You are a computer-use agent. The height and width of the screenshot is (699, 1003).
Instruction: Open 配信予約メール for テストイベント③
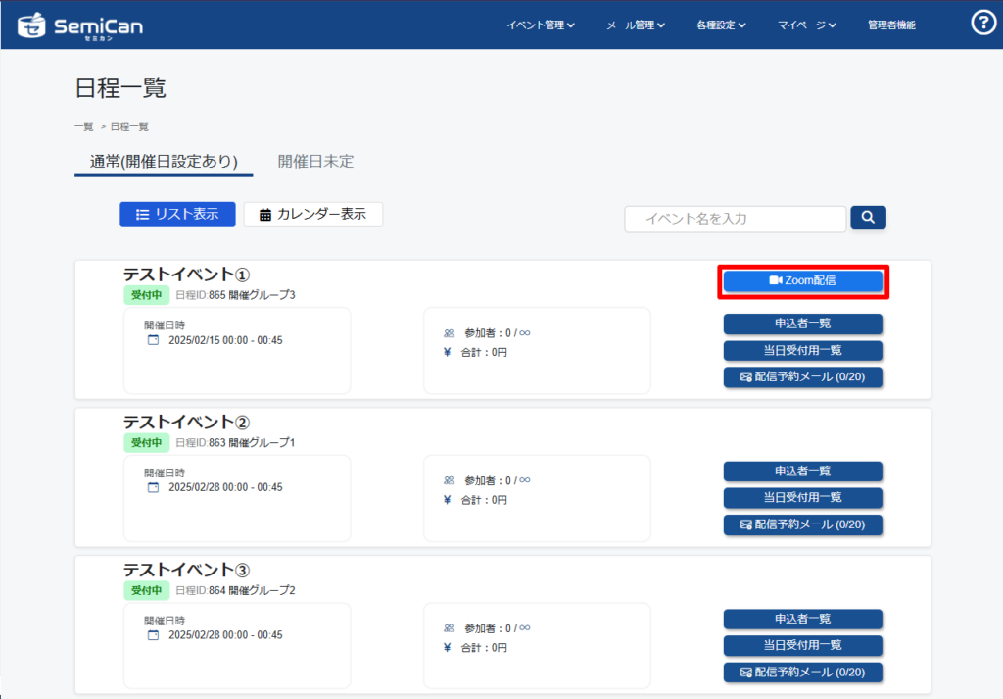click(x=803, y=673)
